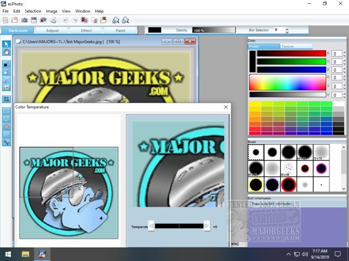Click the camera capture toolbar icon

25,20
